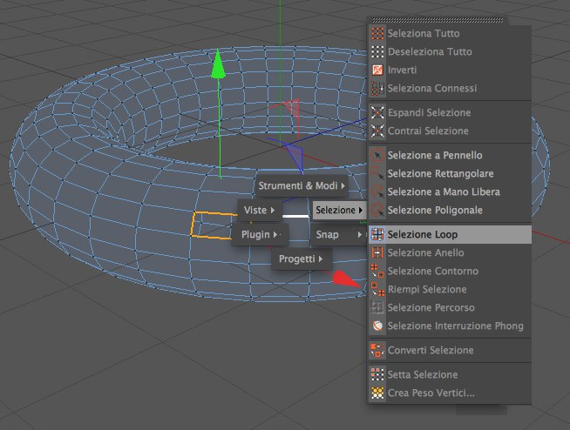
Task: Open the Viste submenu
Action: tap(259, 211)
